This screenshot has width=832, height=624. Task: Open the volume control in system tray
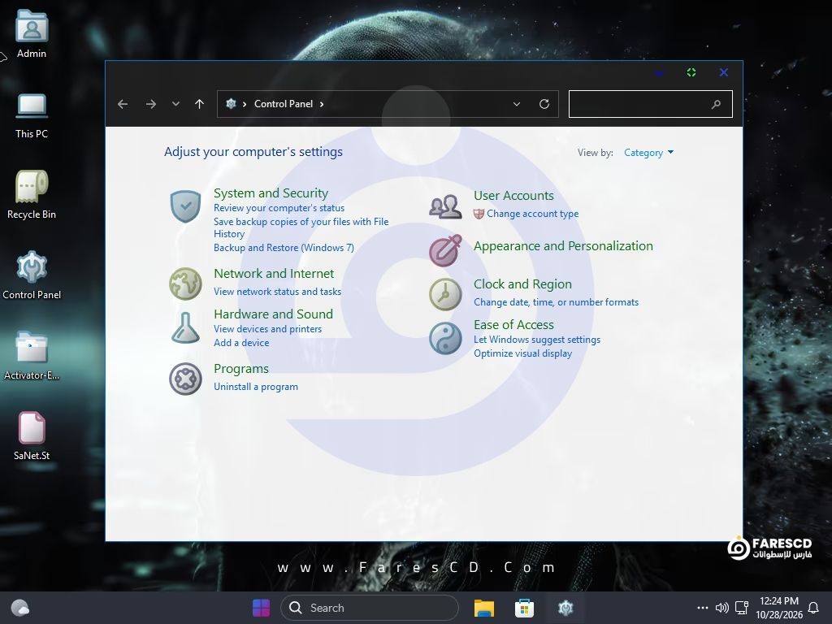pos(721,608)
